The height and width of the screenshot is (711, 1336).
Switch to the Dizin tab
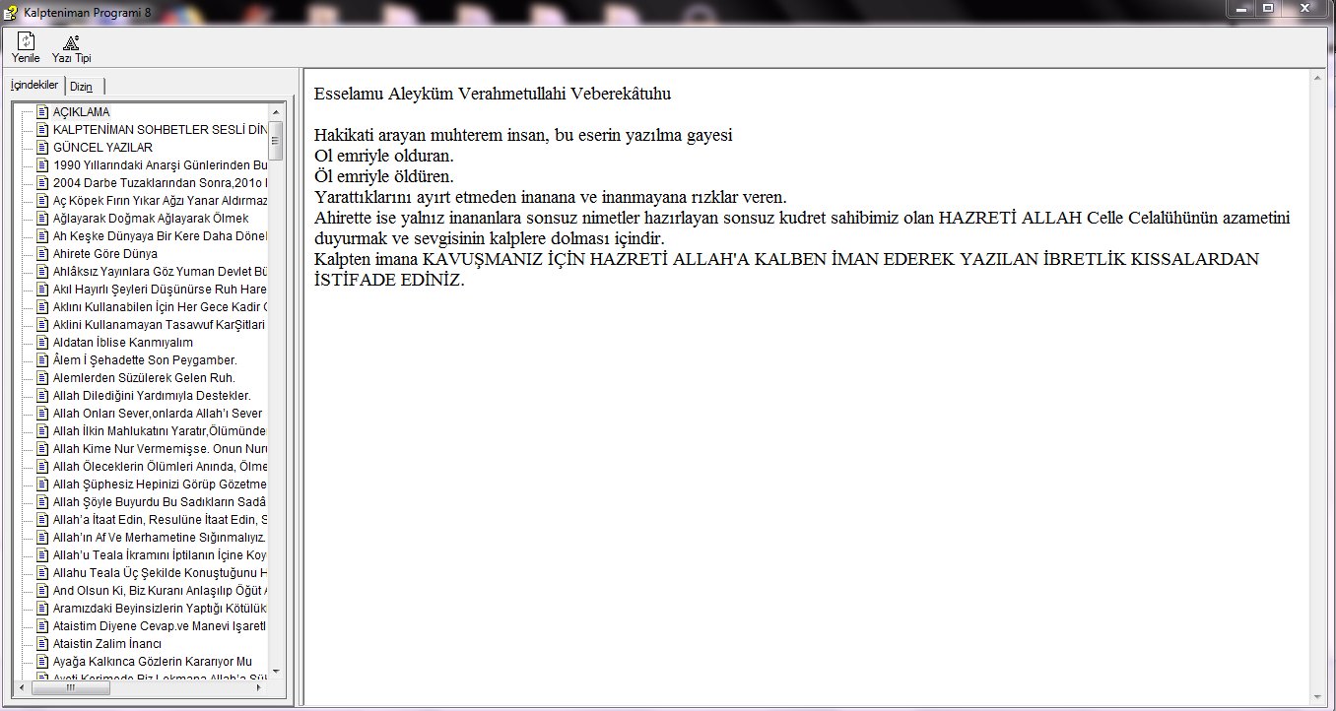[81, 87]
